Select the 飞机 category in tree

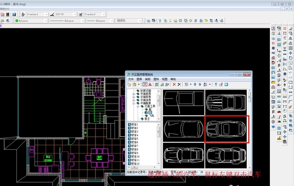click(x=151, y=116)
